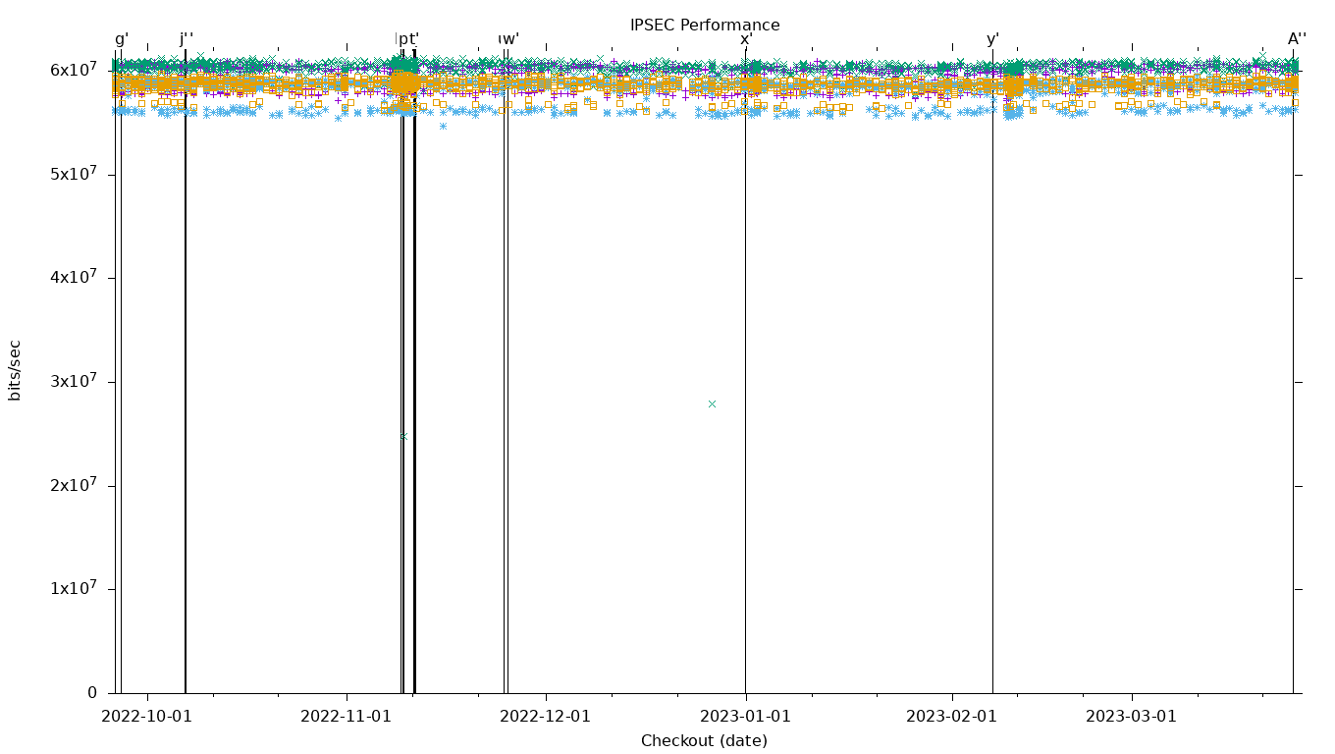Viewport: 1335px width, 754px height.
Task: Select the pt' marker label at top
Action: coord(408,39)
